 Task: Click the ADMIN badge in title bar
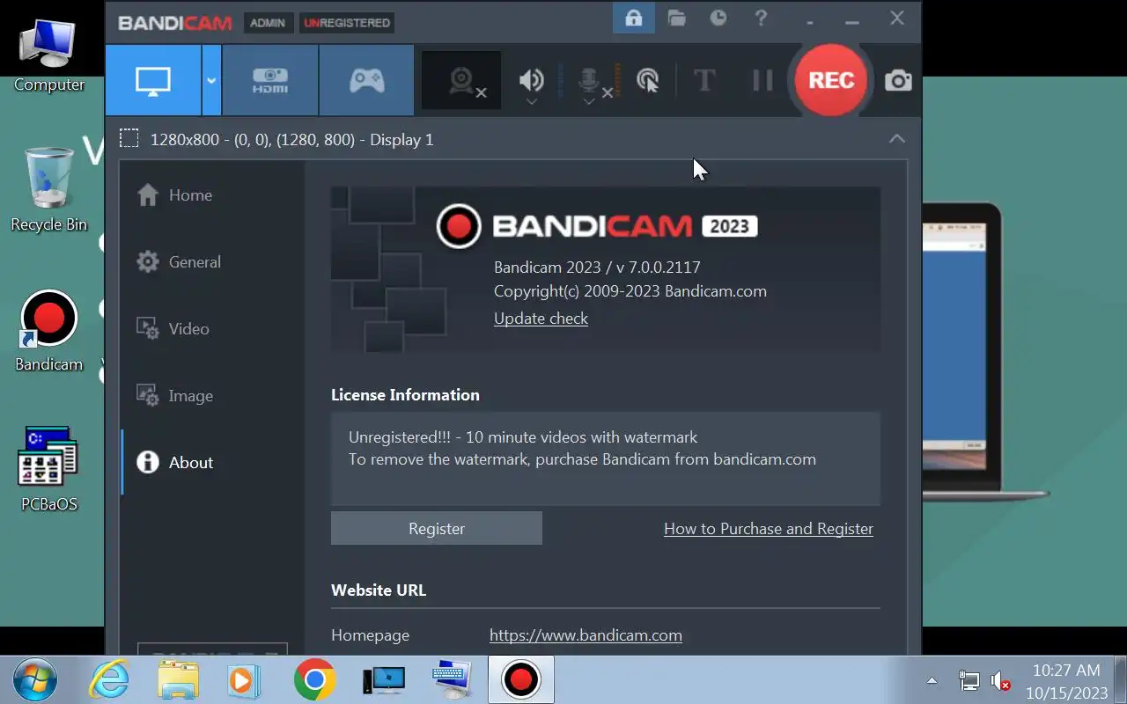tap(268, 23)
